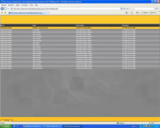Expand the Print dropdown arrow
The image size is (160, 128).
139,12
